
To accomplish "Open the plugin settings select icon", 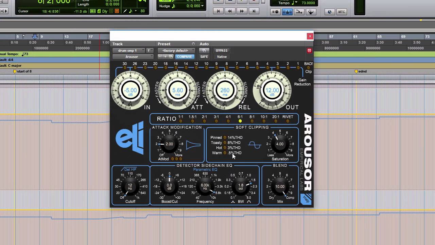I will pos(171,56).
